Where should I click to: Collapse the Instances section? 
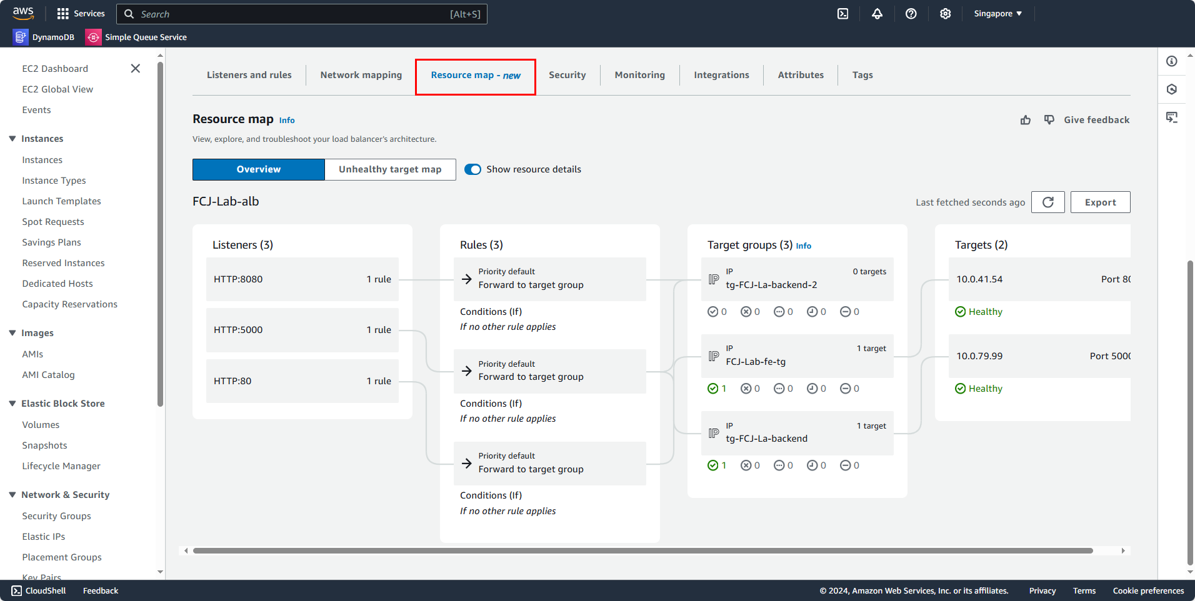[x=12, y=139]
